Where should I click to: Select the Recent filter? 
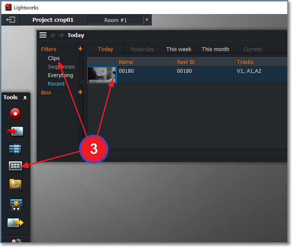(56, 84)
